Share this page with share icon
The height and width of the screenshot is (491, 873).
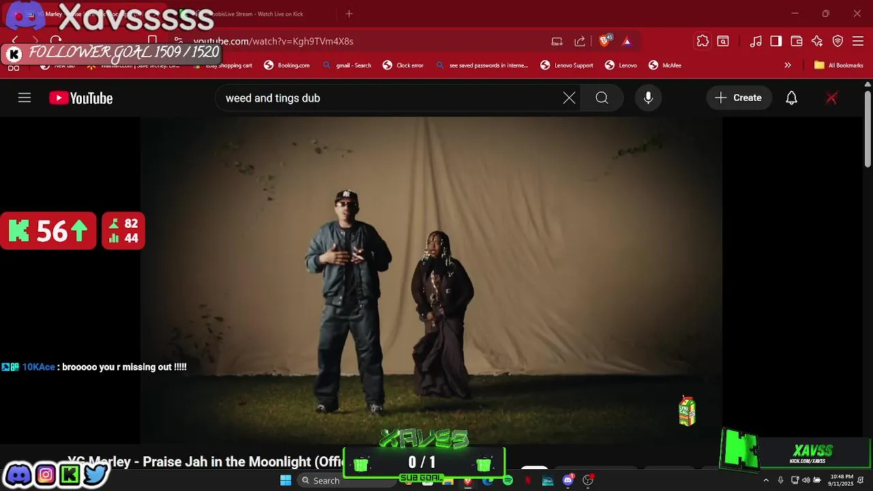580,42
